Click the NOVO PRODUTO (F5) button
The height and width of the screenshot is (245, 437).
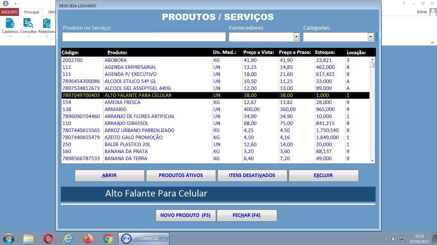click(186, 215)
